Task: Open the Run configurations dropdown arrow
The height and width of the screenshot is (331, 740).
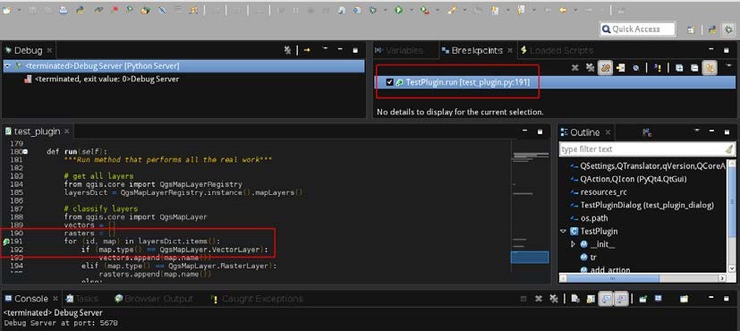Action: pyautogui.click(x=412, y=10)
